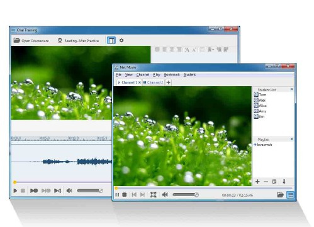This screenshot has height=227, width=314.
Task: Select student Tom in Student List
Action: (x=260, y=94)
